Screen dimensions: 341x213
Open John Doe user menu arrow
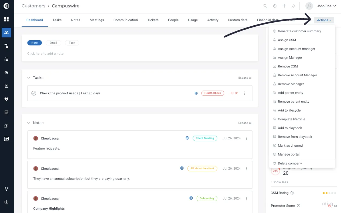[x=335, y=6]
